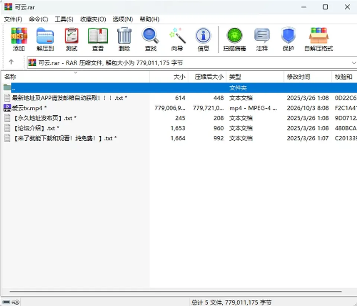Expand the archive path dropdown arrow
The width and height of the screenshot is (357, 306).
click(x=354, y=63)
